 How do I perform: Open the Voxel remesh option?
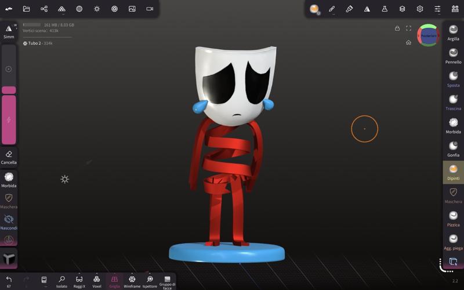(x=97, y=281)
